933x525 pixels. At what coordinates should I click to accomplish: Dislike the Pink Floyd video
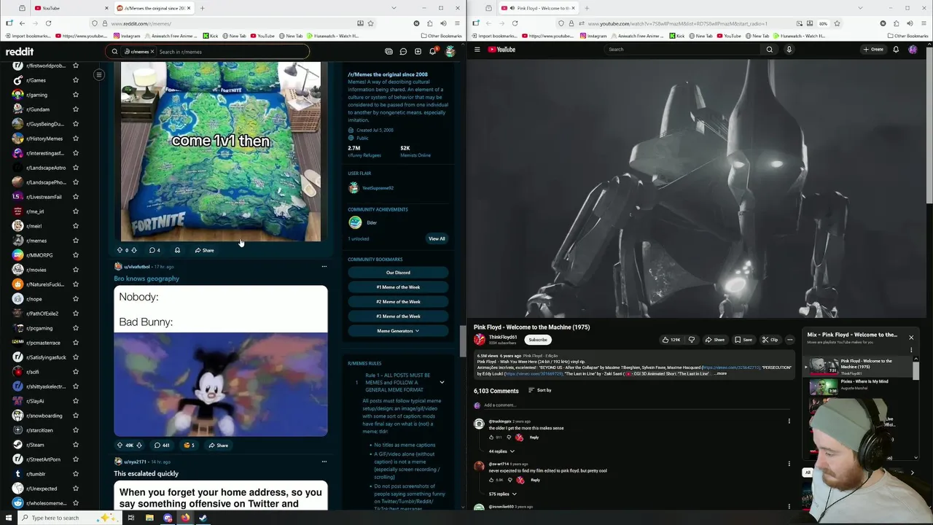(692, 340)
